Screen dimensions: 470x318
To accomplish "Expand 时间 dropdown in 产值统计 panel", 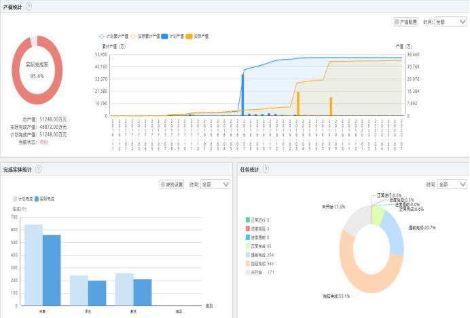I will 450,22.
